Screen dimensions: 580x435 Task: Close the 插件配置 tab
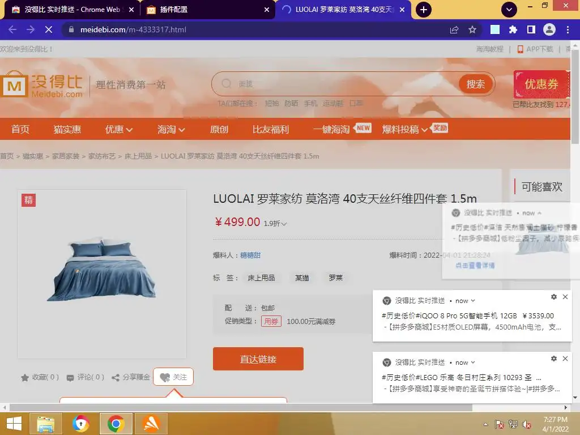tap(267, 10)
